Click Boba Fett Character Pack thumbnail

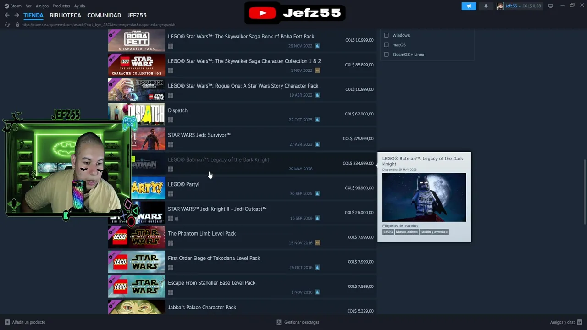137,41
